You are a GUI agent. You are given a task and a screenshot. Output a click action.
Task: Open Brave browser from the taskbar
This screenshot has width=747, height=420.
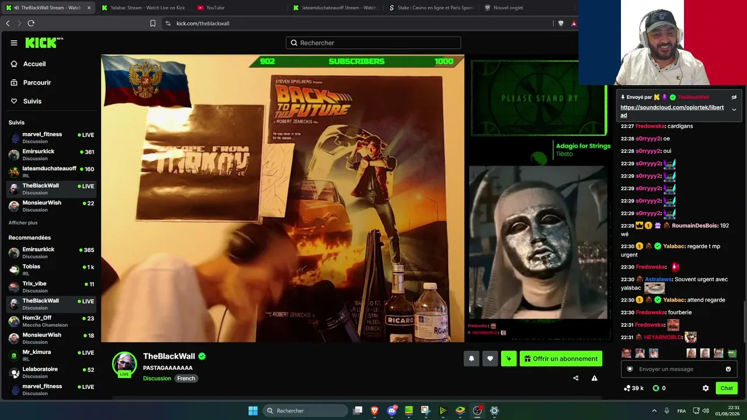tap(375, 411)
